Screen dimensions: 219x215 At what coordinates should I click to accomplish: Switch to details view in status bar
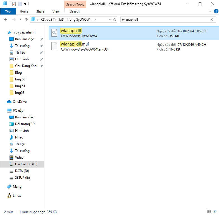[209, 212]
